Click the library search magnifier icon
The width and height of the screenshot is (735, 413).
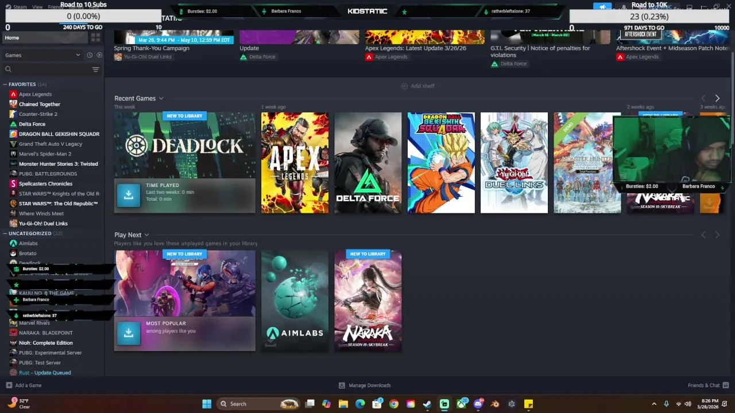(x=8, y=69)
